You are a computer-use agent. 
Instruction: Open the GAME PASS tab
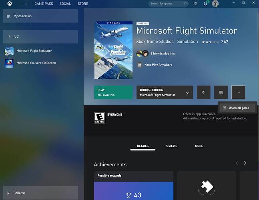click(x=44, y=4)
